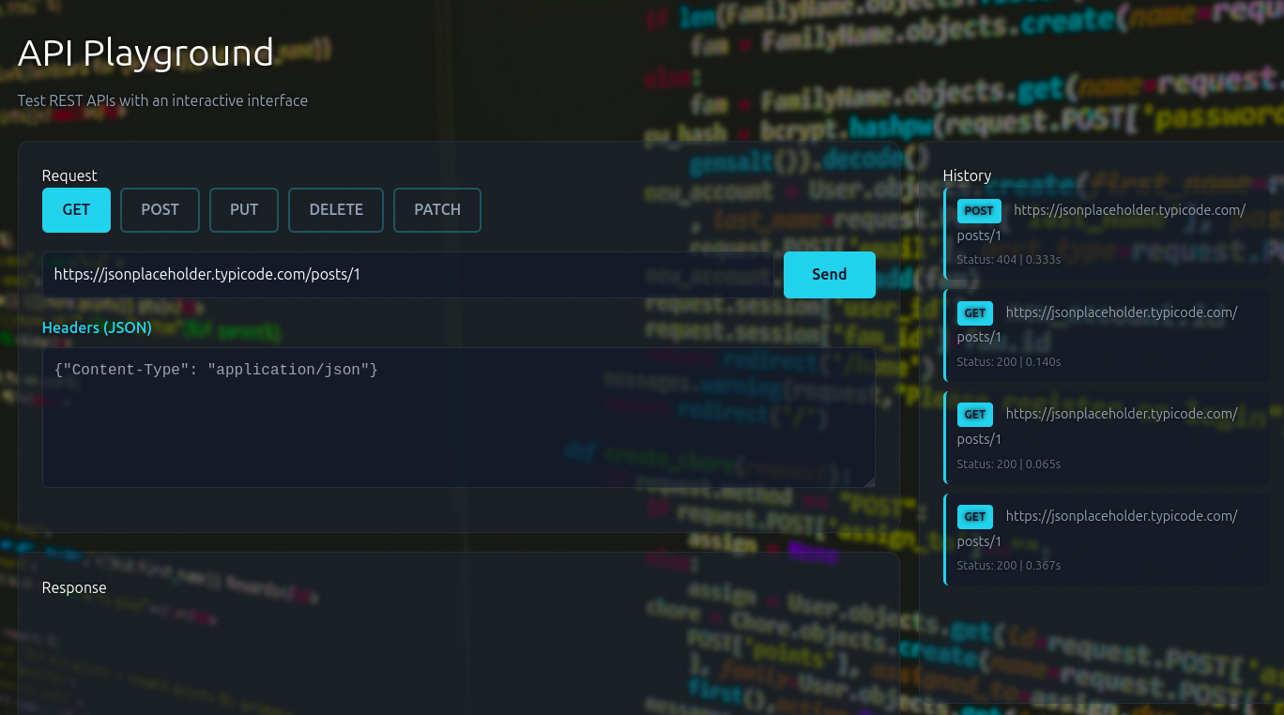Image resolution: width=1284 pixels, height=715 pixels.
Task: Click the Headers (JSON) label
Action: coord(96,327)
